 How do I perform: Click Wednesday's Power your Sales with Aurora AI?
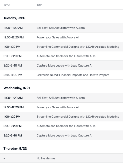tap(57, 107)
